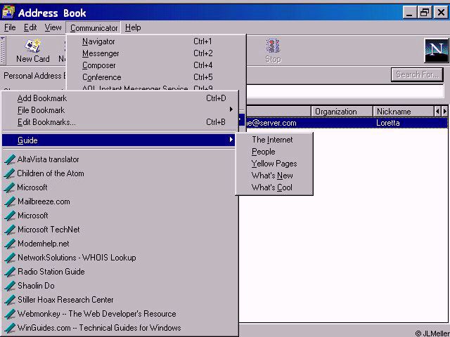Screen dimensions: 450x337
Task: Expand the Guide submenu
Action: [119, 140]
